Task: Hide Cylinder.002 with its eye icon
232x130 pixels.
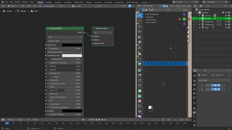Action: pyautogui.click(x=226, y=25)
